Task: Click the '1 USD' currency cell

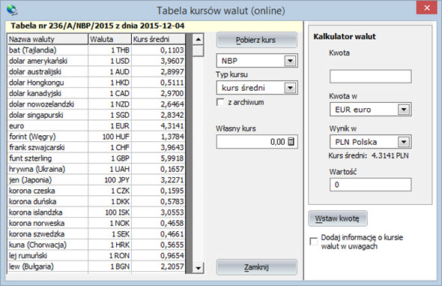Action: pos(109,61)
